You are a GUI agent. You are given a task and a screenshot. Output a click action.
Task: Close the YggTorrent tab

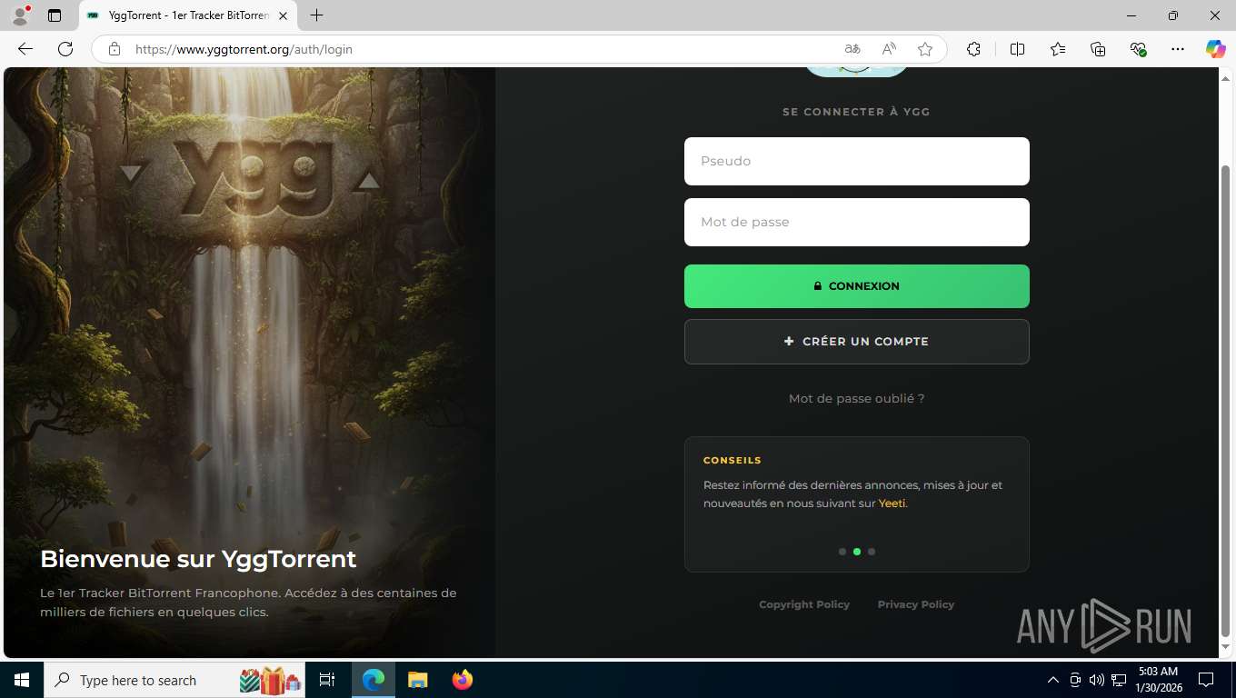[283, 15]
